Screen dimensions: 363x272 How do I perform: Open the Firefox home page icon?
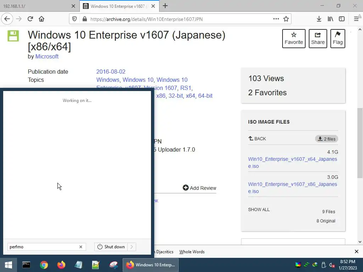pyautogui.click(x=41, y=19)
